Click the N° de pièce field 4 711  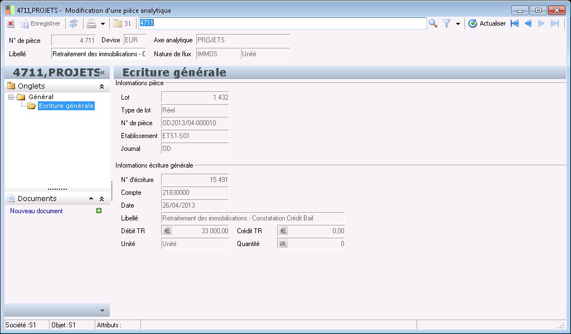click(73, 40)
